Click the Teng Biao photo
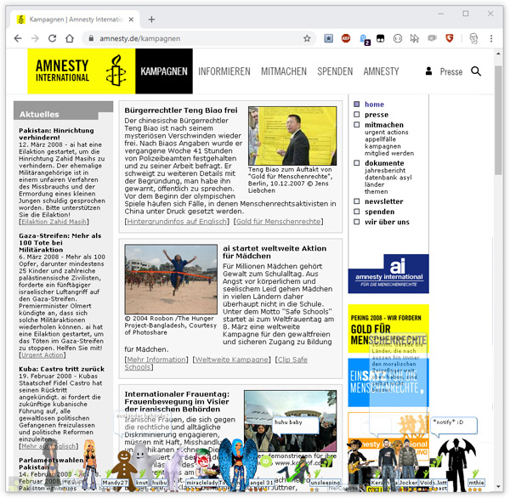Screen dimensions: 510x498 (292, 136)
